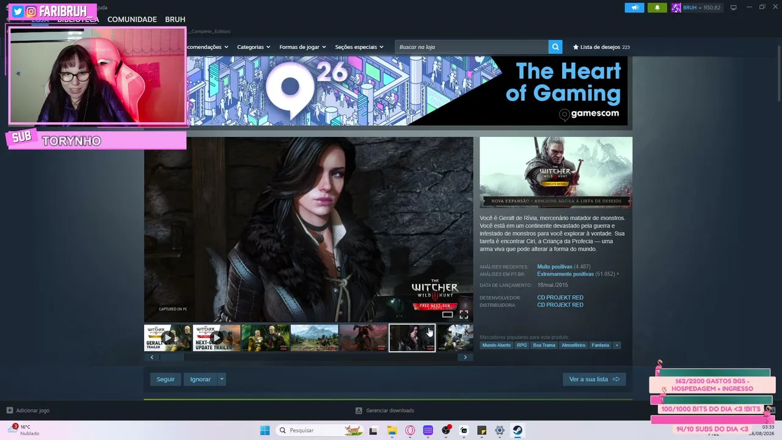Open the first CD PROJEKT RED developer link
The width and height of the screenshot is (782, 440).
pos(560,298)
